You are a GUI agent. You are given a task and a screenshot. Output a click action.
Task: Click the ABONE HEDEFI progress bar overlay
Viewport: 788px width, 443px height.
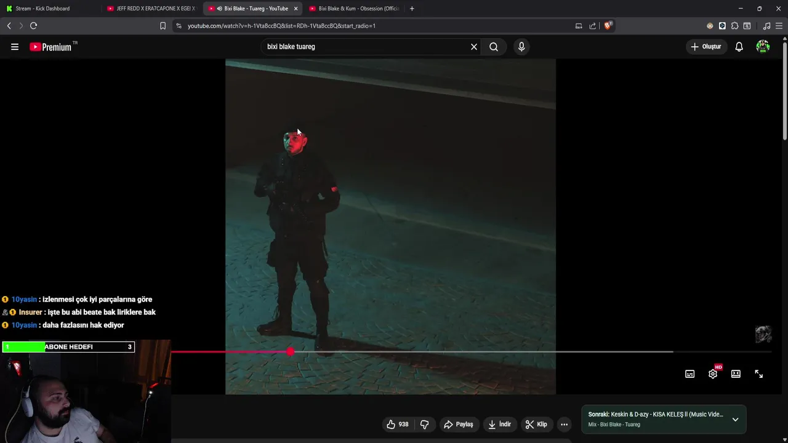tap(68, 347)
